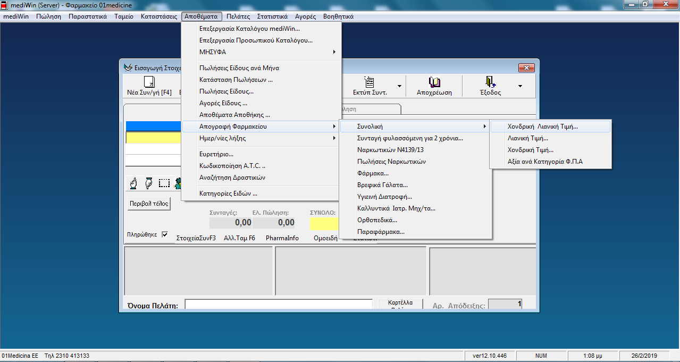Choose Ορθοπεδικά... entry
680x362 pixels.
click(x=415, y=220)
